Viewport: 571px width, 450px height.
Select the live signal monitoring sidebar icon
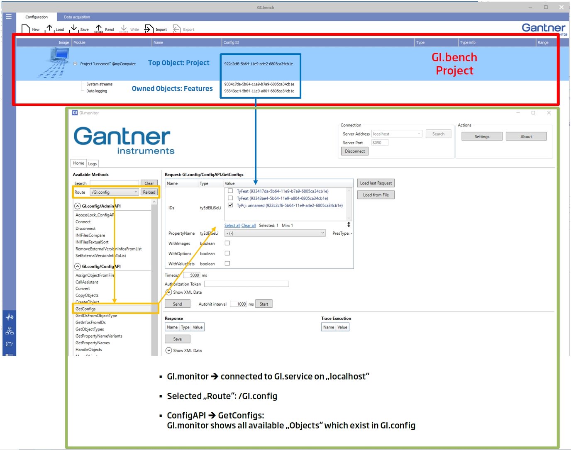tap(9, 317)
